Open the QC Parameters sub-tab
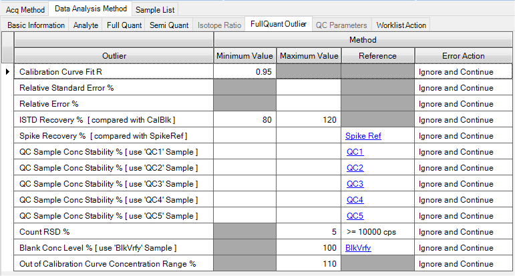The width and height of the screenshot is (515, 276). tap(341, 25)
